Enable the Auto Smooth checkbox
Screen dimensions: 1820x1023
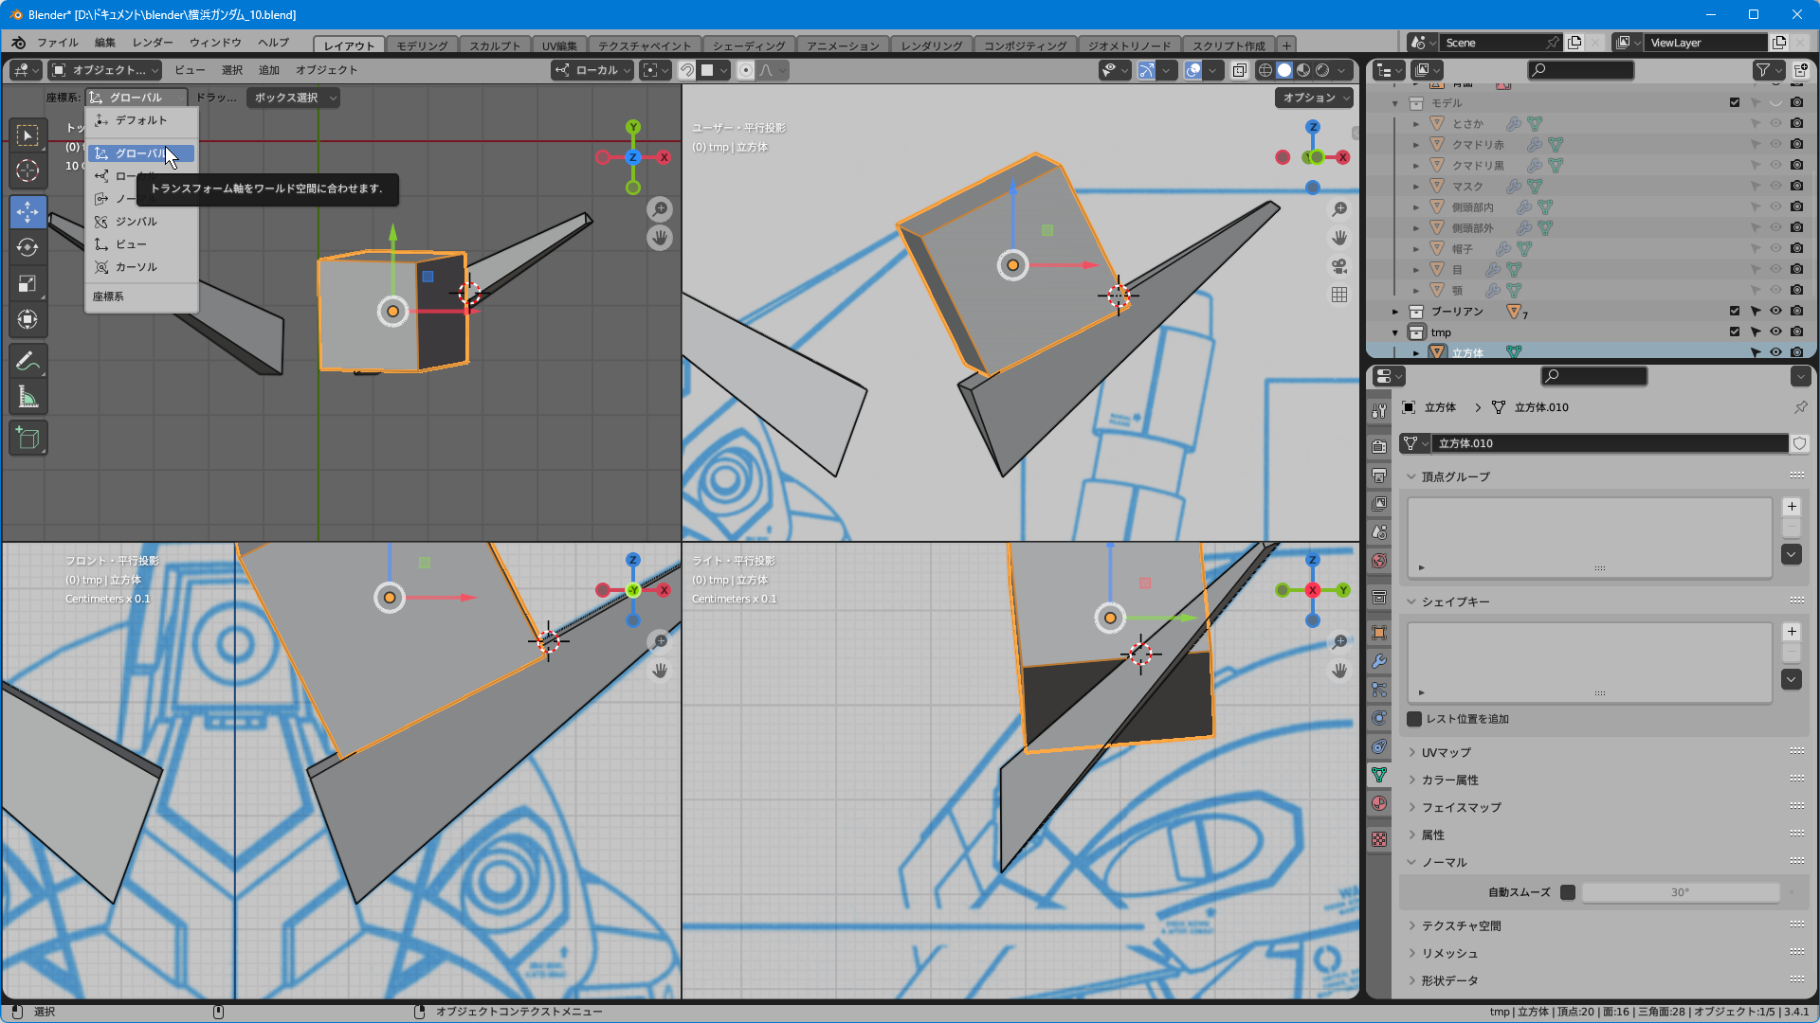1568,892
